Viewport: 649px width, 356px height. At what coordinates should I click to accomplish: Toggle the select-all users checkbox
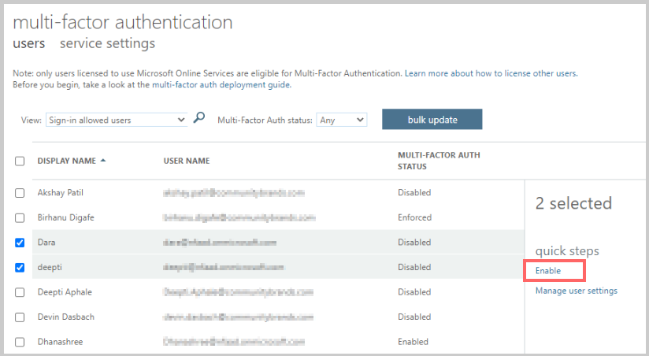click(x=20, y=161)
